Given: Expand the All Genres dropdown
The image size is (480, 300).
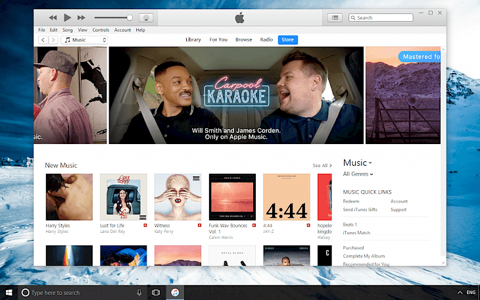Looking at the screenshot, I should click(x=358, y=174).
